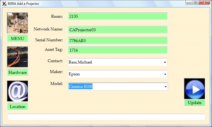Click into the Room field showing 2135
The height and width of the screenshot is (127, 212).
[x=118, y=16]
